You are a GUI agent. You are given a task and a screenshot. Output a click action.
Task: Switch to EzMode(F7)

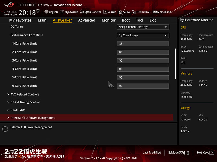coord(178,153)
